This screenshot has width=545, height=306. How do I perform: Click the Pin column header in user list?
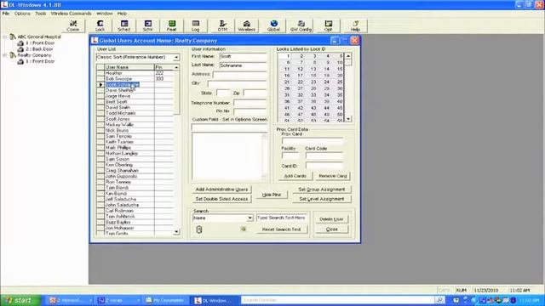pos(163,67)
